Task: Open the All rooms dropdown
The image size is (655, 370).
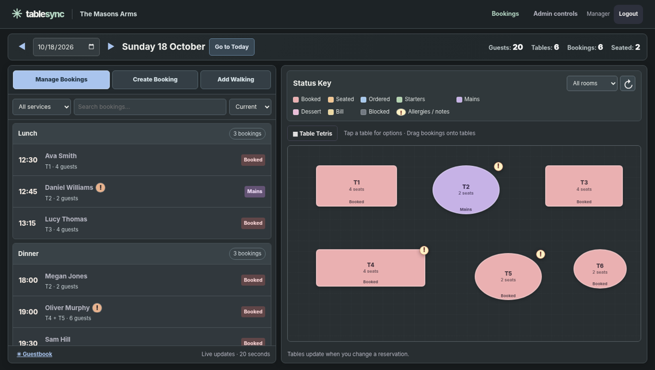Action: click(592, 83)
